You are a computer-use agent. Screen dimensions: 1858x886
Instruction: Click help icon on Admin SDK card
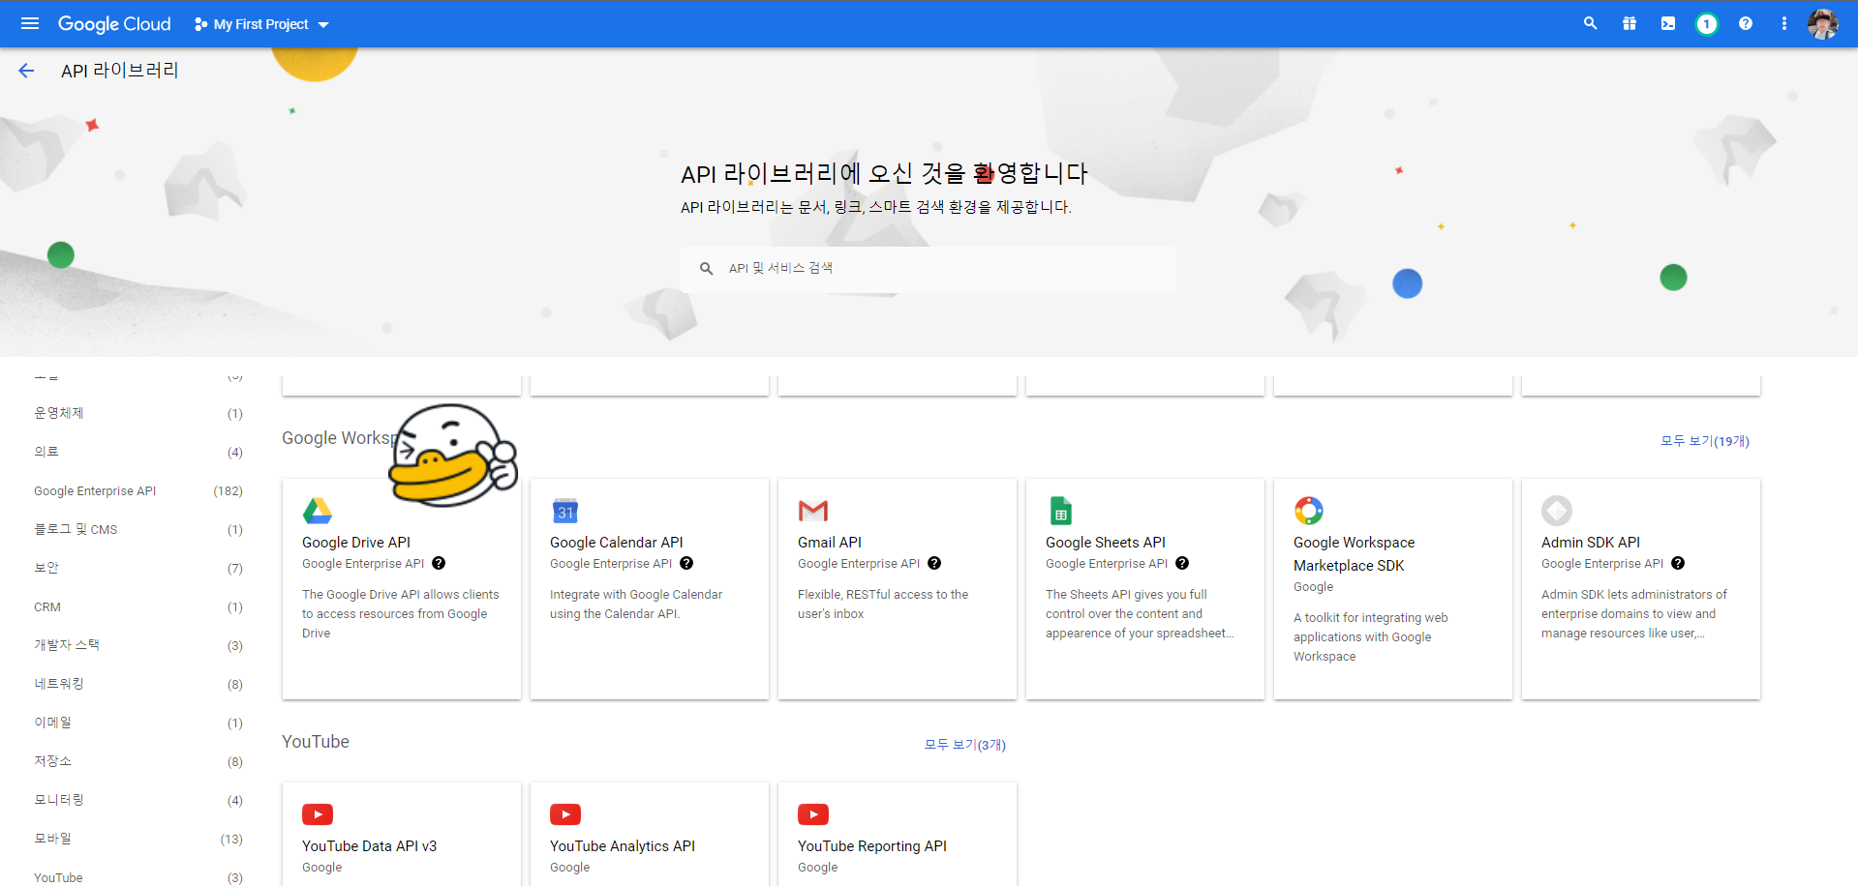(1678, 563)
